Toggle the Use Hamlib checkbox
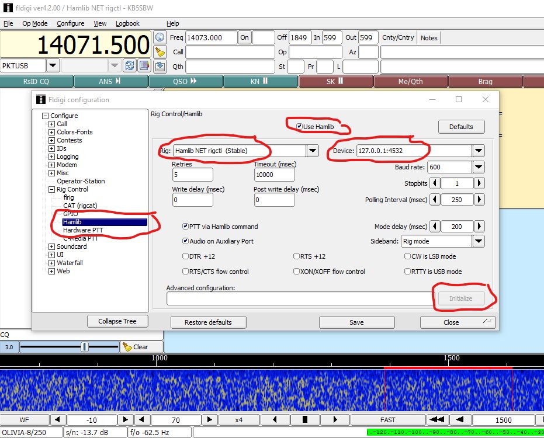Image resolution: width=544 pixels, height=438 pixels. coord(299,127)
